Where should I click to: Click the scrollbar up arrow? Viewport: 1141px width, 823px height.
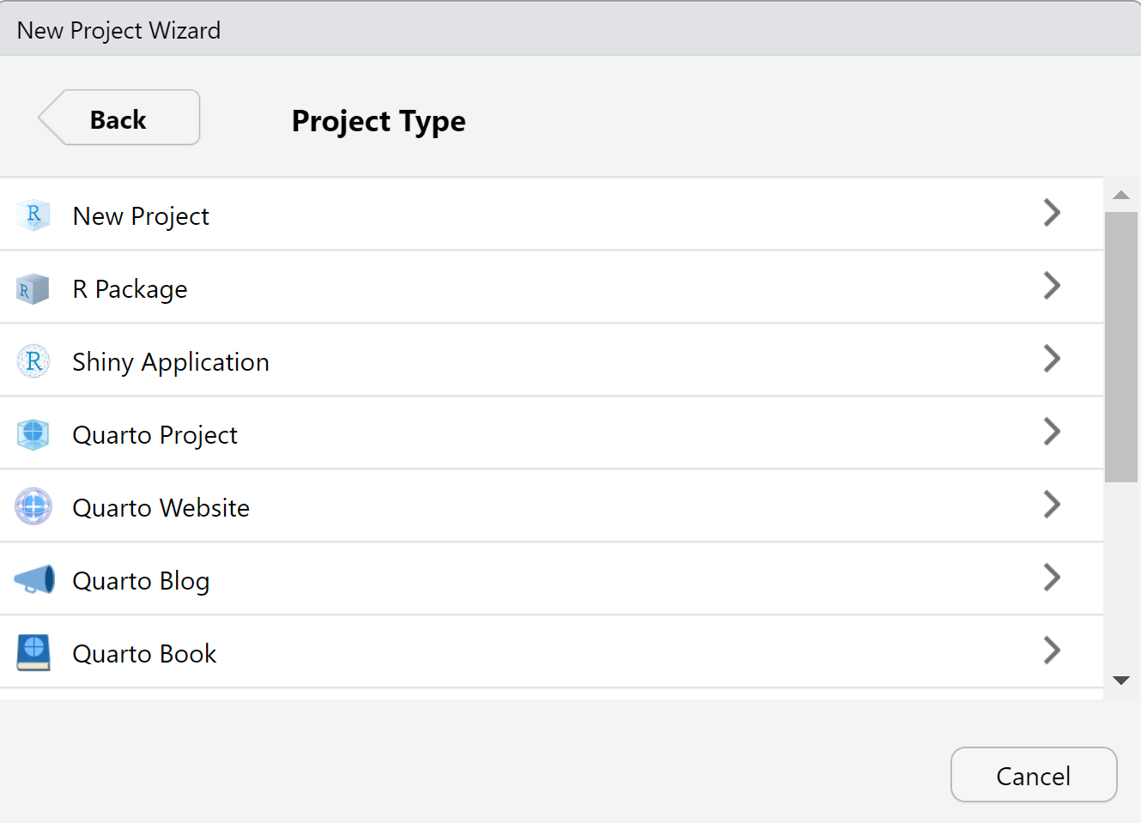[x=1120, y=195]
